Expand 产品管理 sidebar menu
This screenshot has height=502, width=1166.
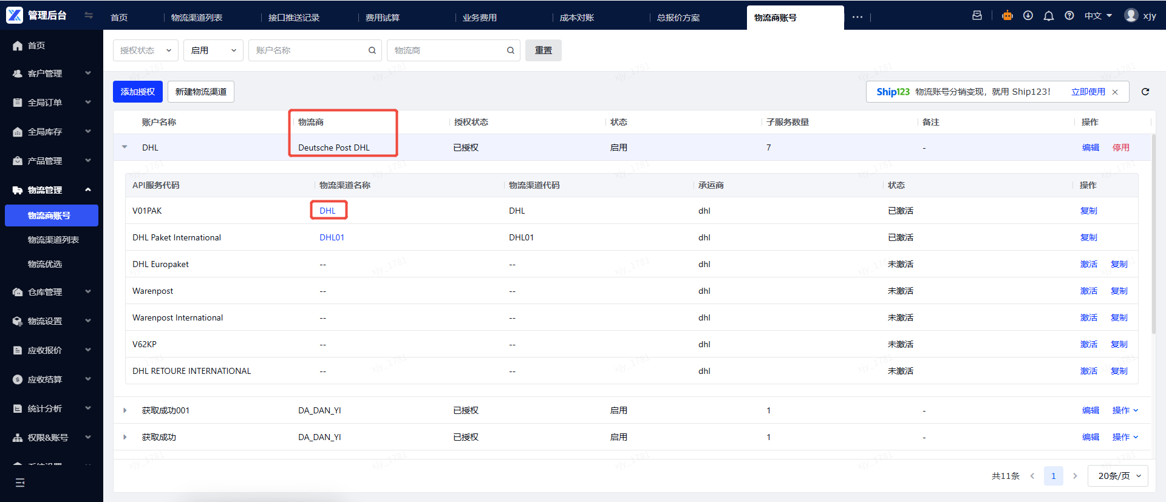coord(52,161)
